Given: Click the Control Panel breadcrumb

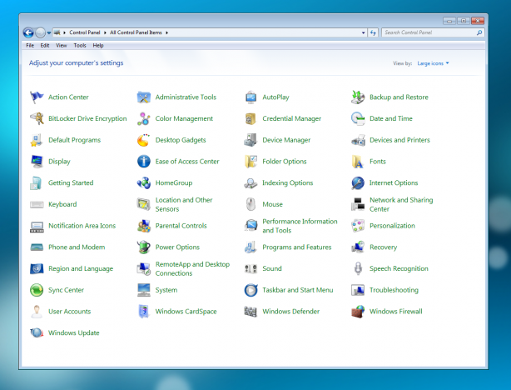Looking at the screenshot, I should tap(85, 32).
